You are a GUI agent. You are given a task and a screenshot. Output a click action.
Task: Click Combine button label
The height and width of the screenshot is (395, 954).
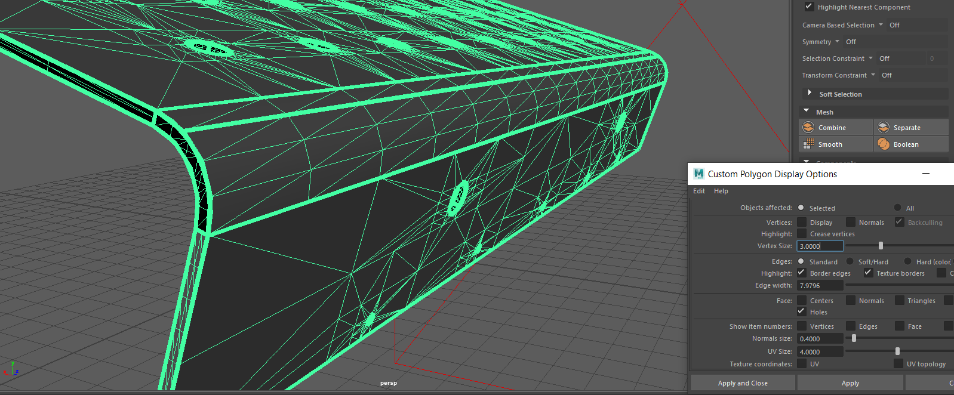832,128
